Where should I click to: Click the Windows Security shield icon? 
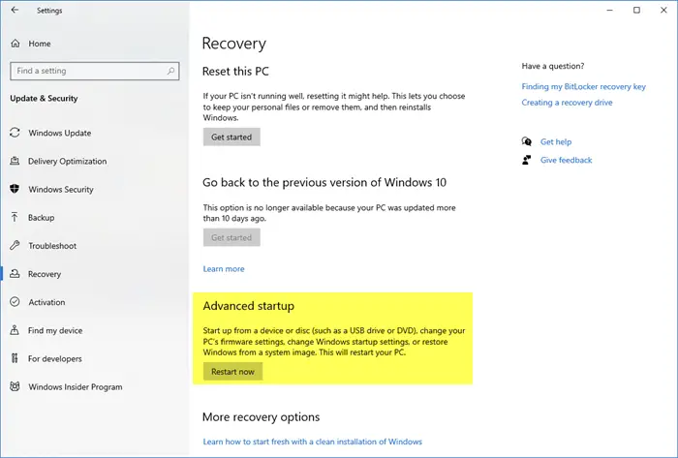pyautogui.click(x=15, y=189)
